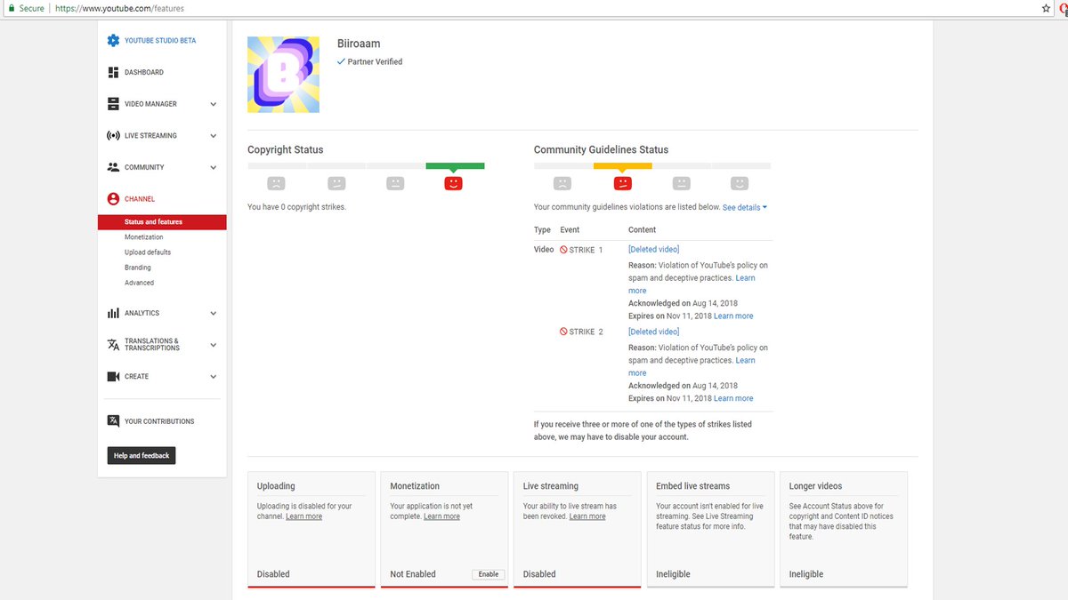Screen dimensions: 1068x600
Task: Click the Channel person icon
Action: pyautogui.click(x=113, y=199)
